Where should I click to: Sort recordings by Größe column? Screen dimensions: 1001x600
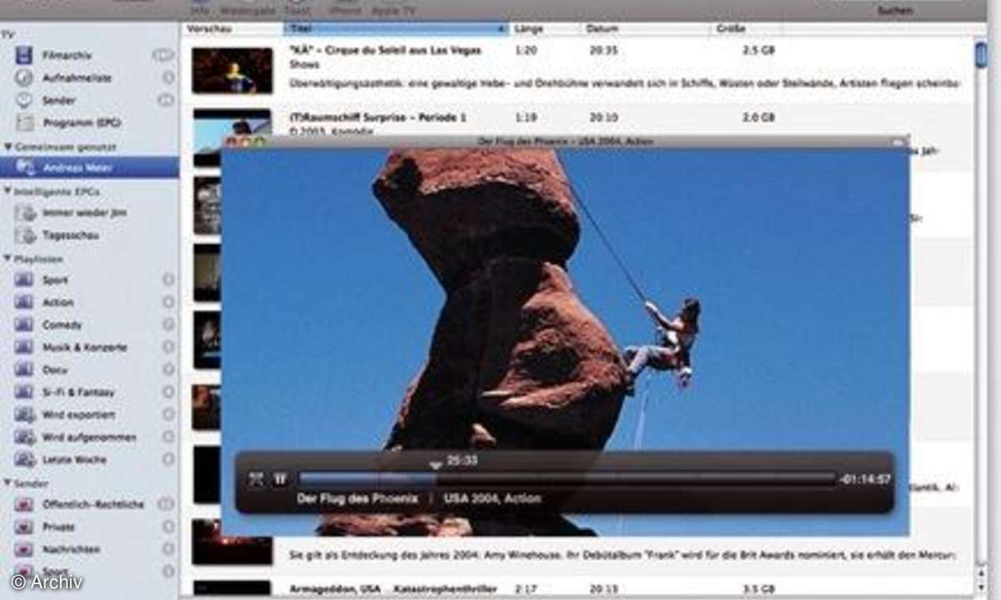tap(747, 29)
